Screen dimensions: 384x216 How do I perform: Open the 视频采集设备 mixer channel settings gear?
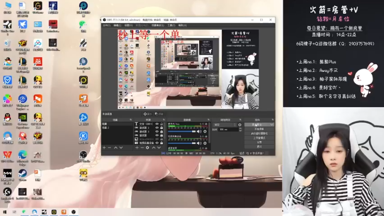[x=205, y=143]
